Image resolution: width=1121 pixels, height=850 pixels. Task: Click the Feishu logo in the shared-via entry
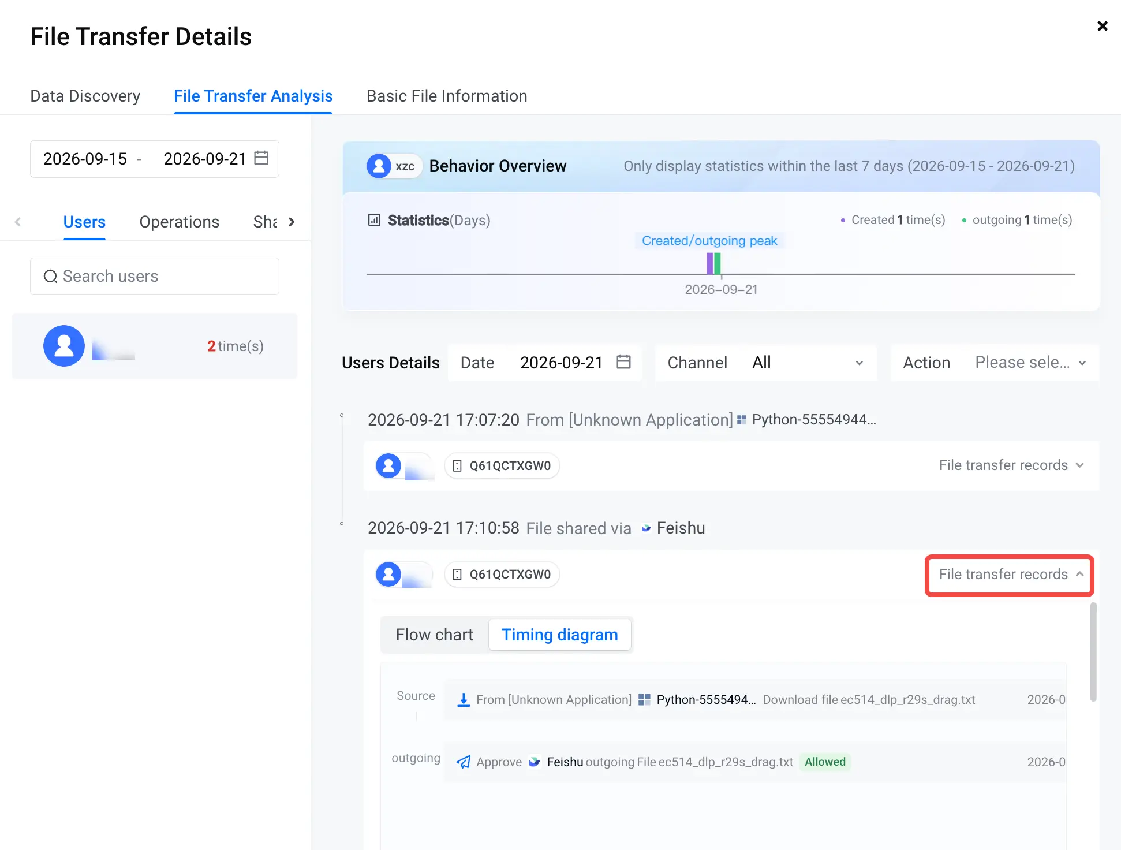pos(647,528)
